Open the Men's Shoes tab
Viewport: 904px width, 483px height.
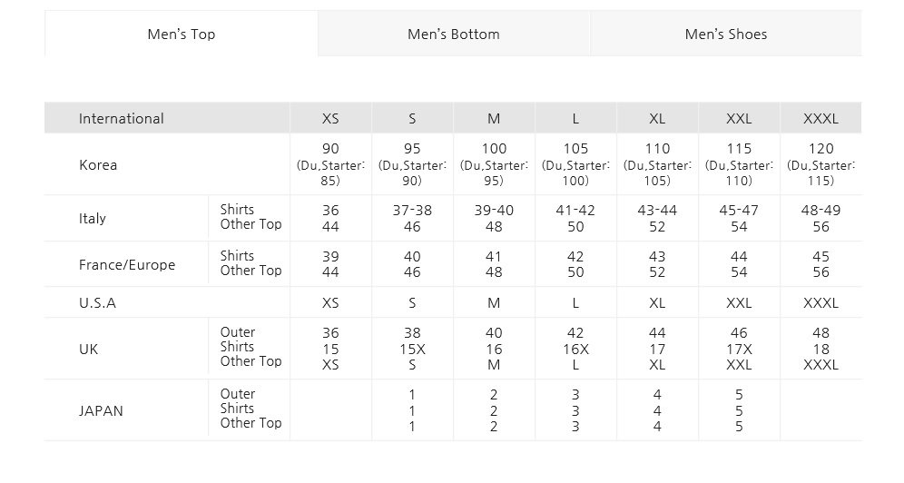click(726, 34)
